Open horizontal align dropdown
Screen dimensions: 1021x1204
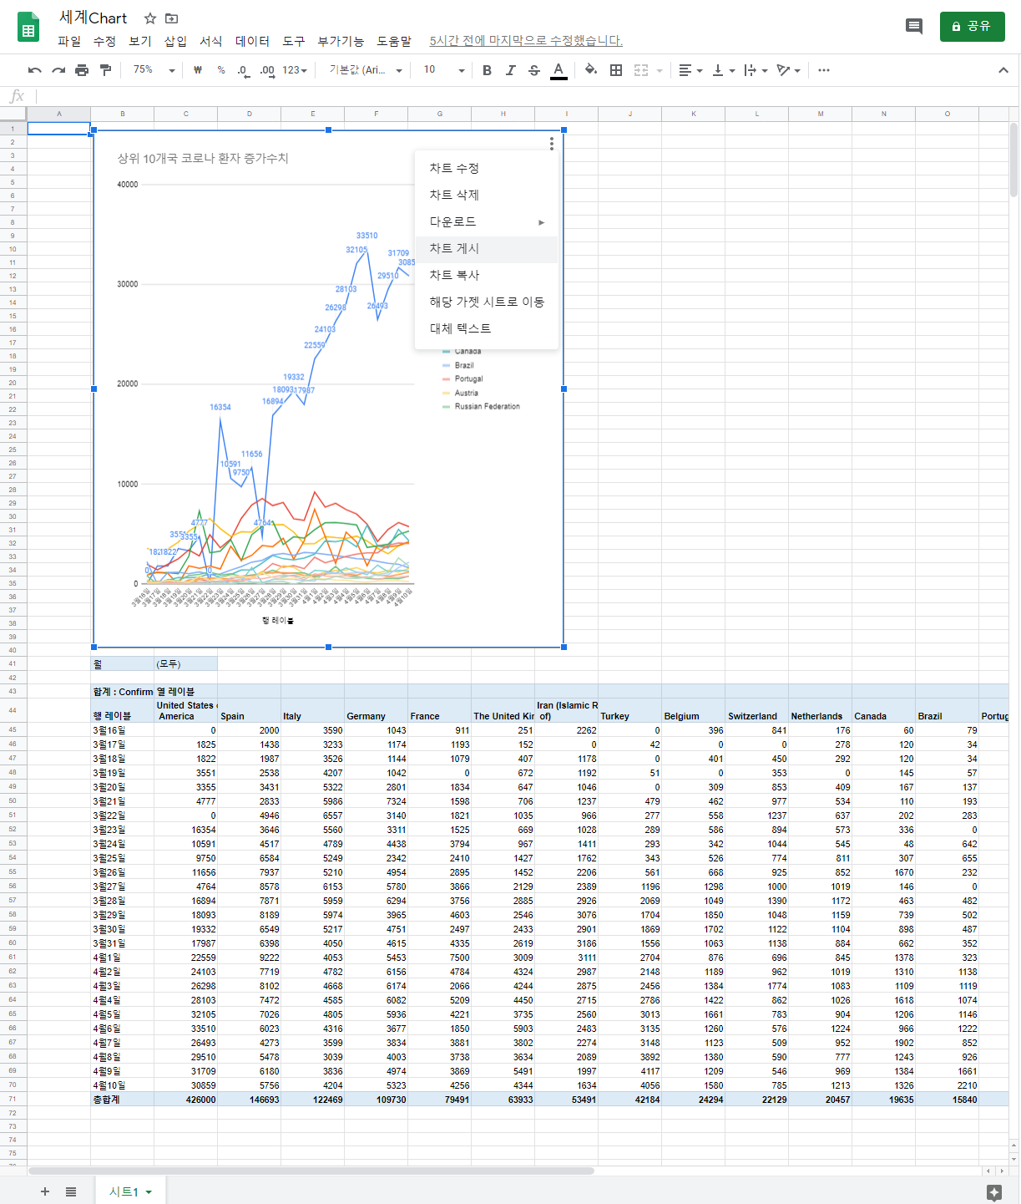[x=690, y=70]
